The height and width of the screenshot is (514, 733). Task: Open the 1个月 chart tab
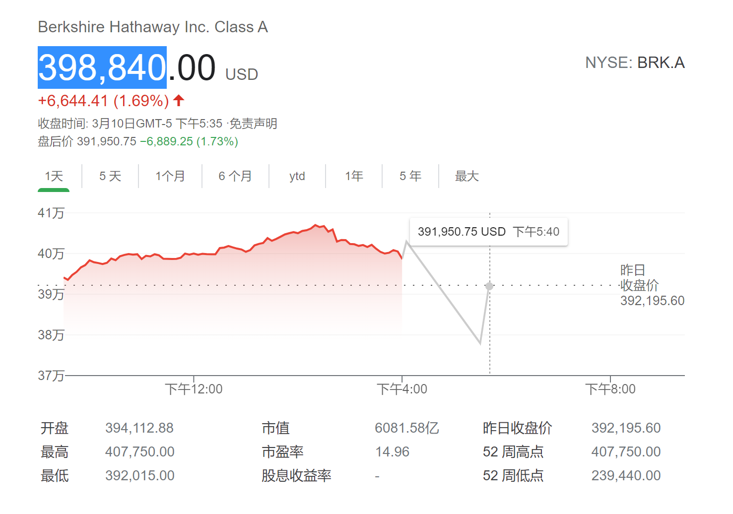(x=170, y=176)
